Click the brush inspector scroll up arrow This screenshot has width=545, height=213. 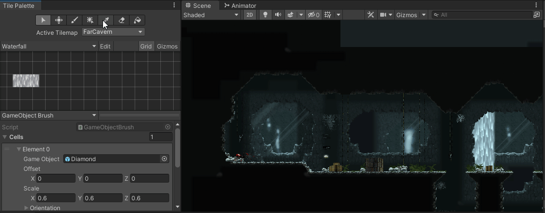tap(178, 124)
